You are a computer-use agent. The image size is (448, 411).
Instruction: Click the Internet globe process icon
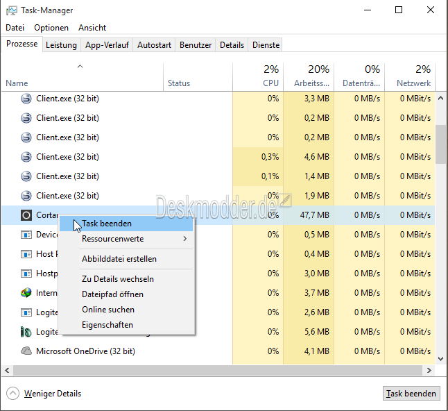26,292
